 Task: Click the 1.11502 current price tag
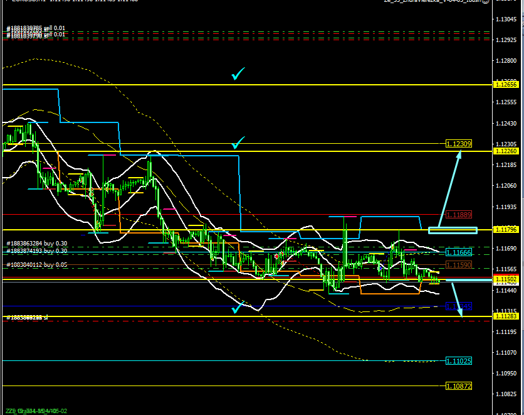[x=506, y=279]
